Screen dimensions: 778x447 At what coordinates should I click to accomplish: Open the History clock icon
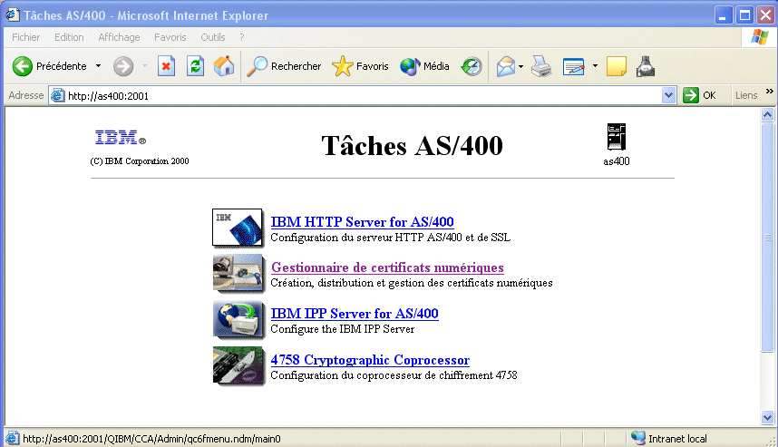pyautogui.click(x=471, y=66)
